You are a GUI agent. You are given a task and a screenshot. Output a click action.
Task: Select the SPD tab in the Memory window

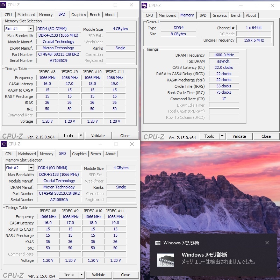(203, 15)
